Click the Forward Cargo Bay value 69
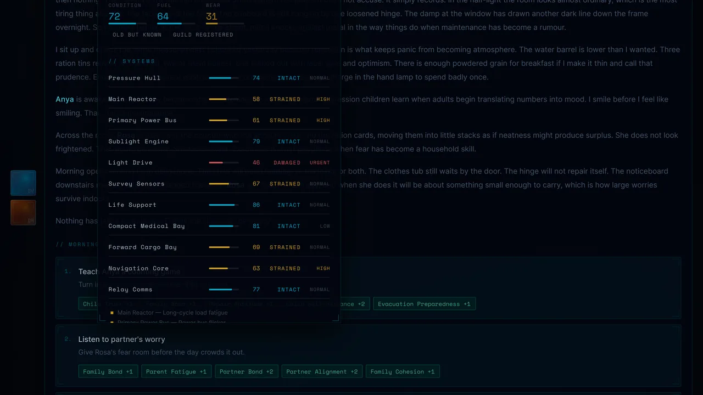This screenshot has height=395, width=703. click(x=256, y=247)
